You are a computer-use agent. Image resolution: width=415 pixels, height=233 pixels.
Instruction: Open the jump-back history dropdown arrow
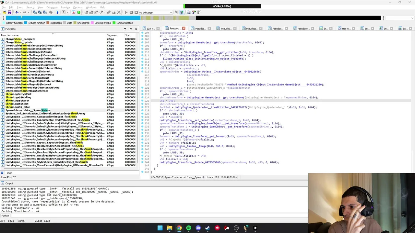pyautogui.click(x=21, y=12)
